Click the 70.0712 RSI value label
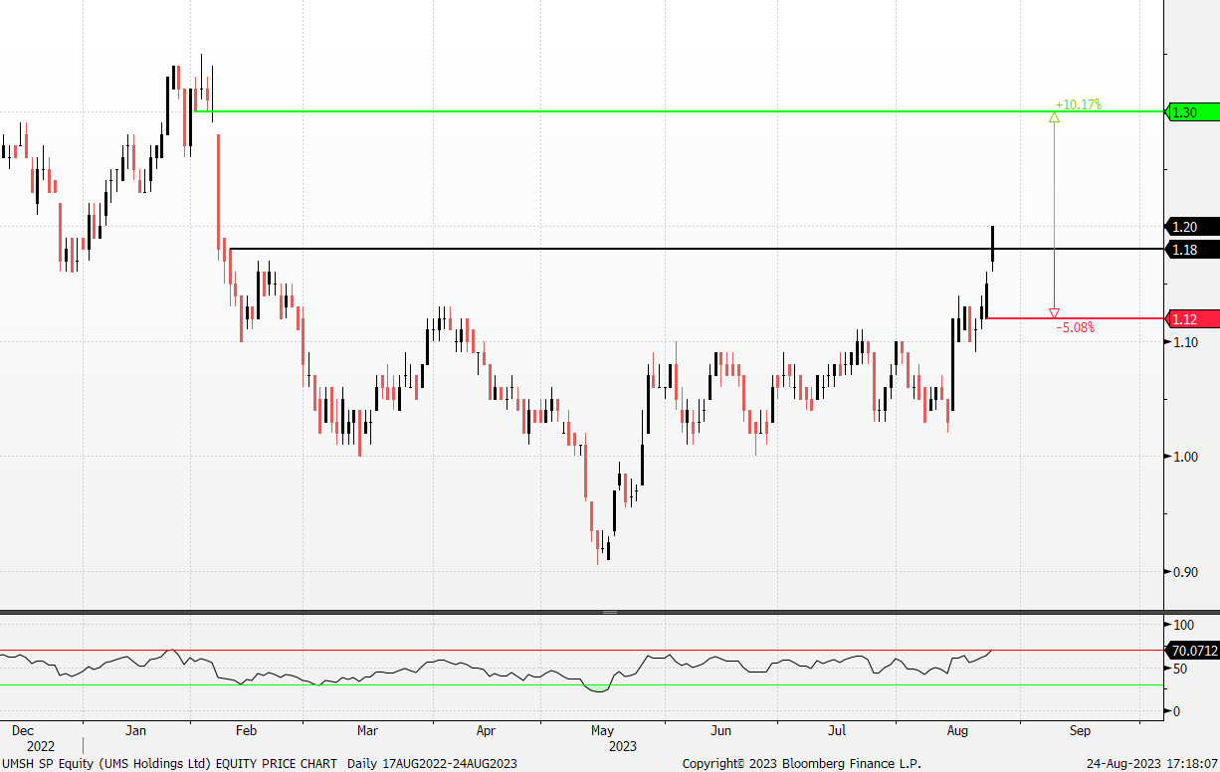1220x772 pixels. (1194, 651)
